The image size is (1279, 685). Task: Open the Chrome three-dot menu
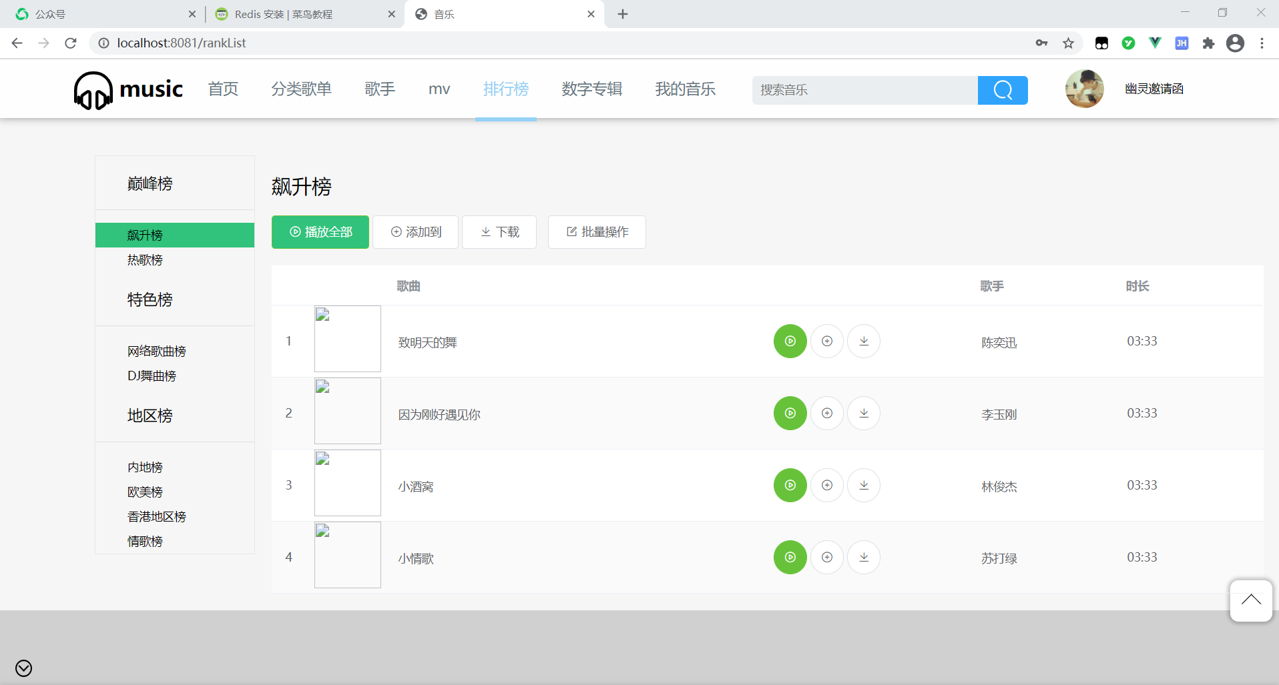[1262, 43]
